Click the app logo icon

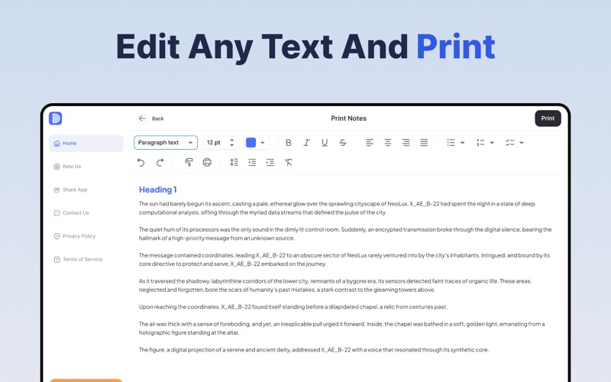click(x=55, y=118)
